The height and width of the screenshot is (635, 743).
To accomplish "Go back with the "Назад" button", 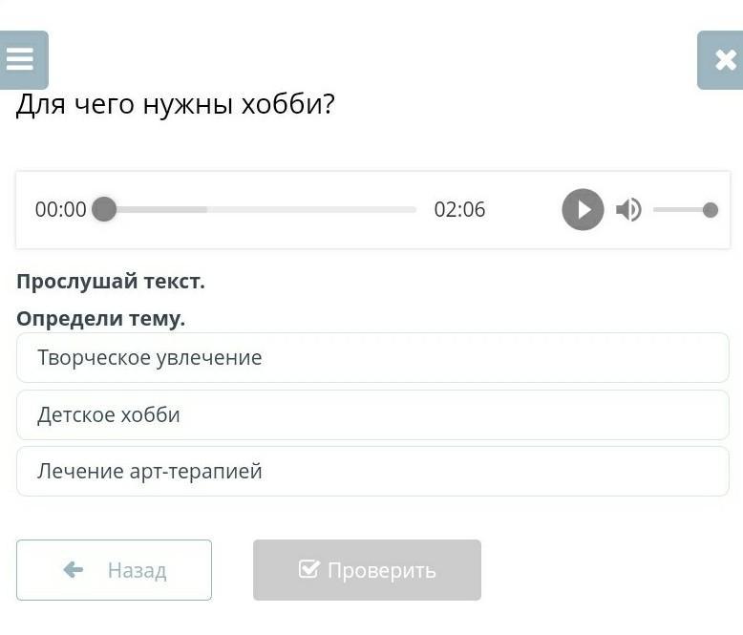I will point(114,570).
